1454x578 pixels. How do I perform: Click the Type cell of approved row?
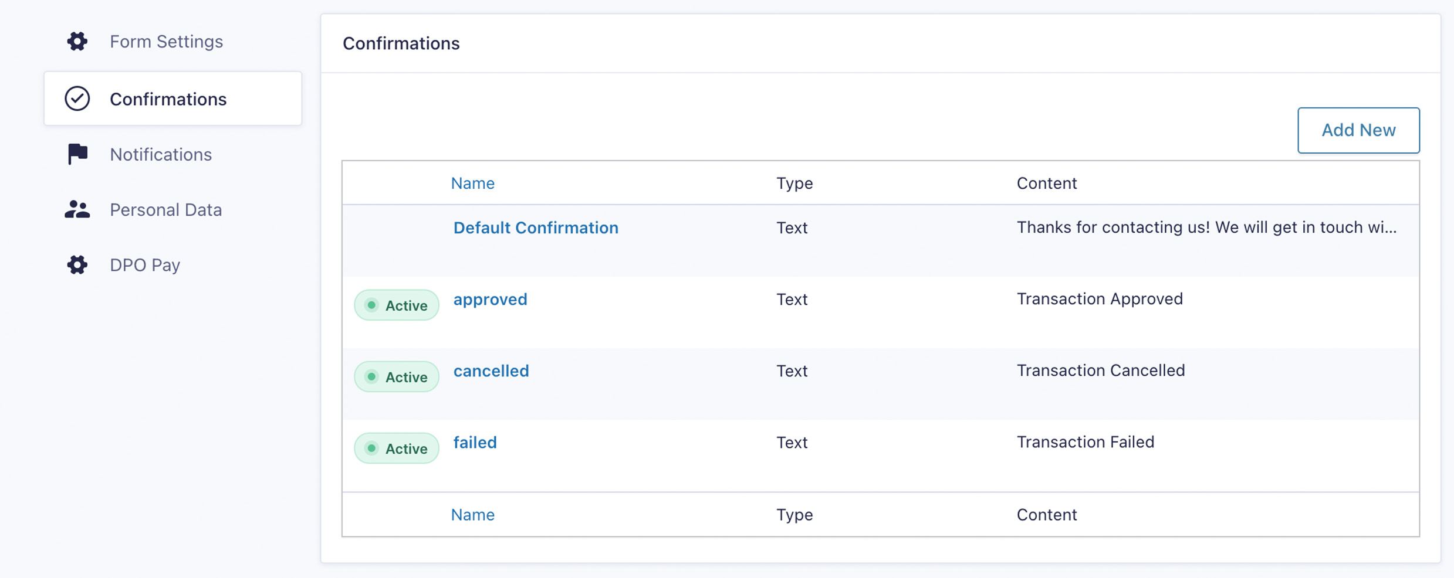pos(792,299)
